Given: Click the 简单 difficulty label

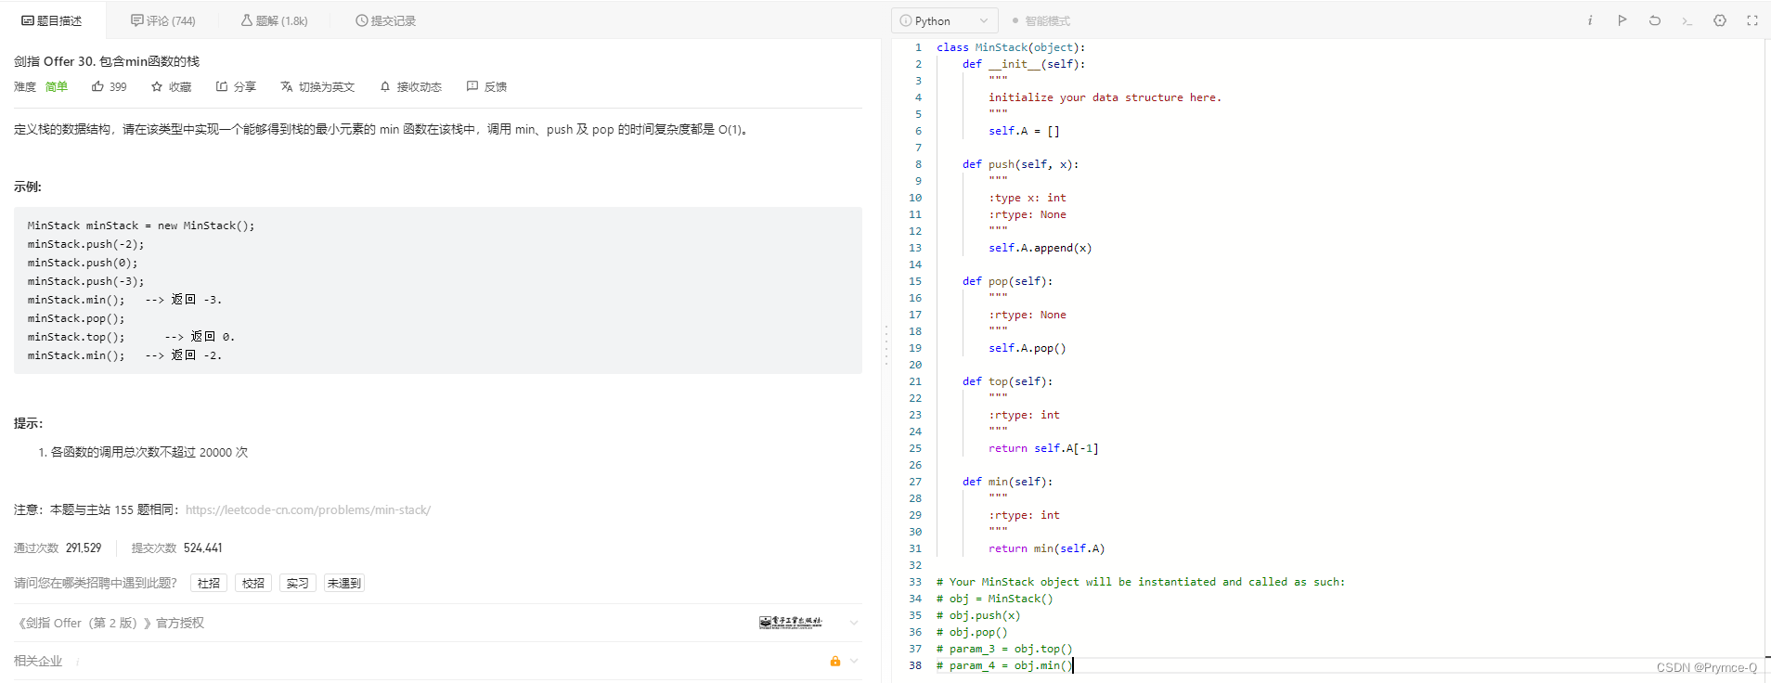Looking at the screenshot, I should 57,86.
